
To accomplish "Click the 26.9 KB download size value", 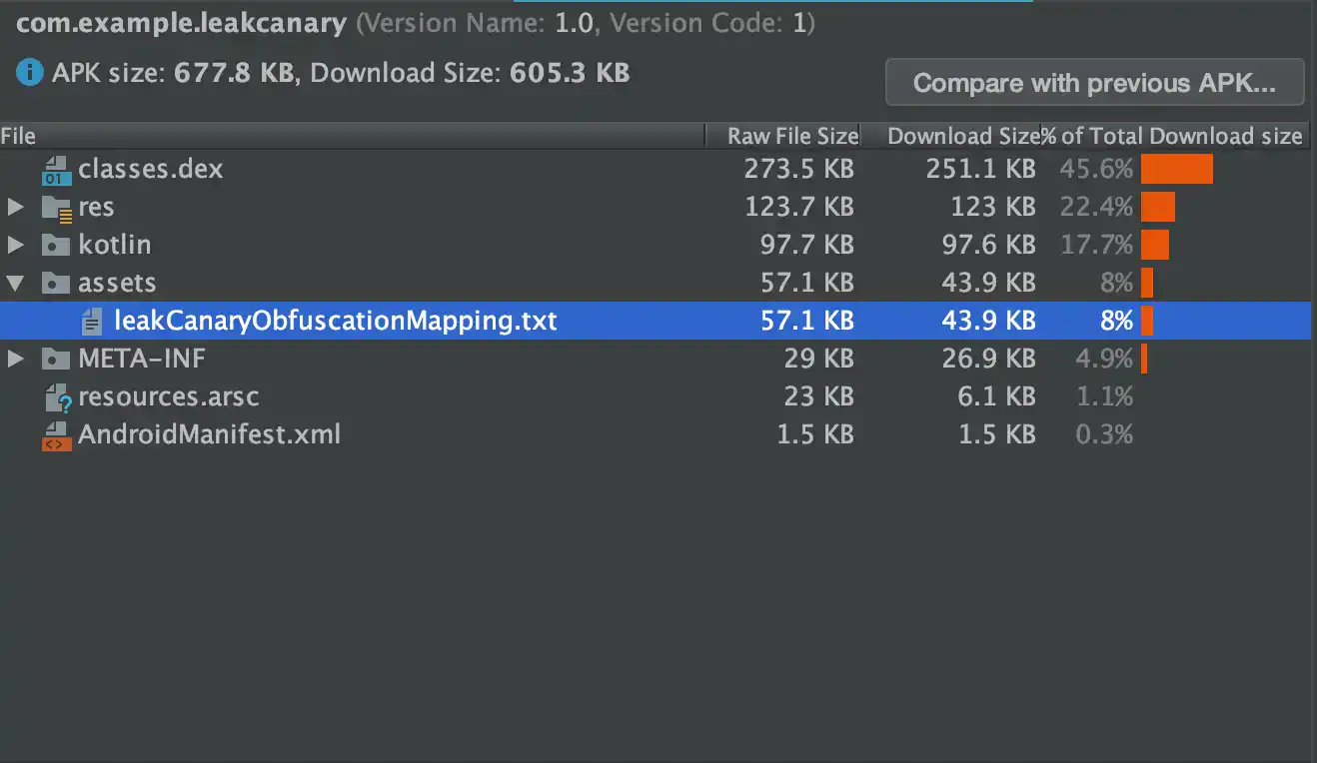I will [x=988, y=359].
